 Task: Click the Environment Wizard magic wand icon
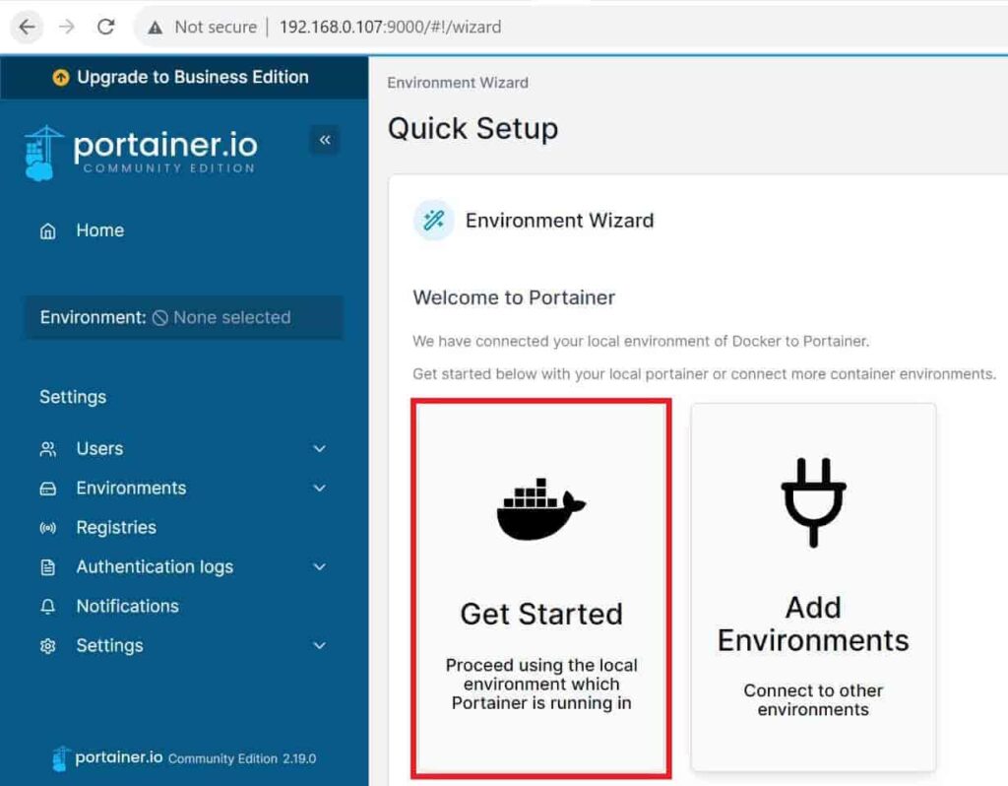433,221
